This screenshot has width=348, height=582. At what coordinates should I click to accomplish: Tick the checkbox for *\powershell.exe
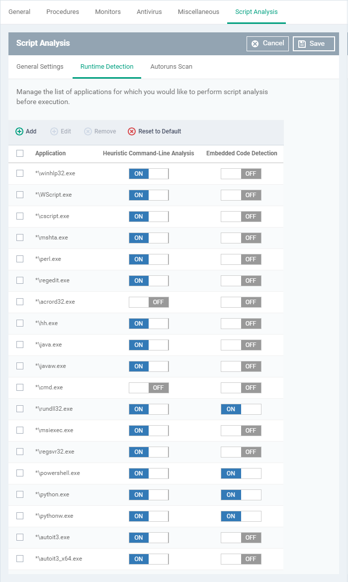coord(20,473)
